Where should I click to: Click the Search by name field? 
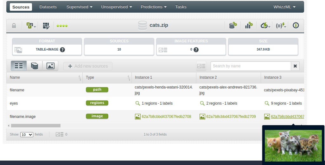pyautogui.click(x=251, y=66)
